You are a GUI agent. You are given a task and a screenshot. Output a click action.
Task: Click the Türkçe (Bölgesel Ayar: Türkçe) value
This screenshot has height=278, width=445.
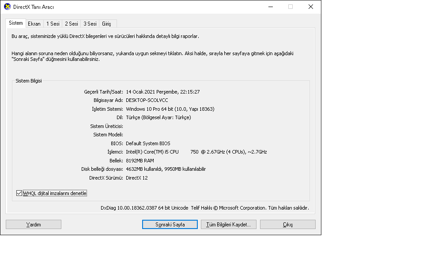(x=158, y=117)
